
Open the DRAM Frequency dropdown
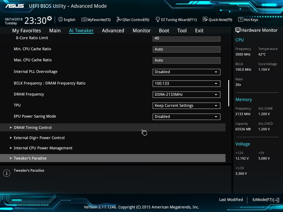[187, 95]
